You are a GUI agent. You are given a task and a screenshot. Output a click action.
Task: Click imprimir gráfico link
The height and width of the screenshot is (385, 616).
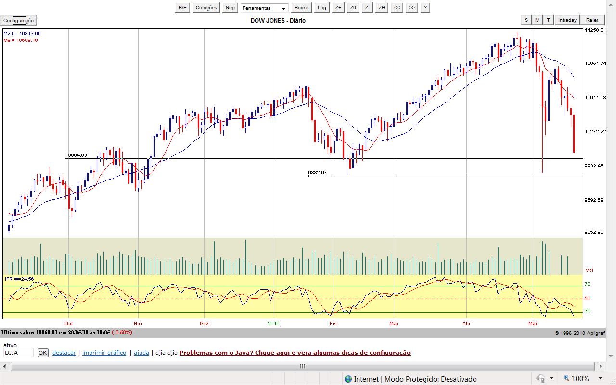tap(104, 353)
